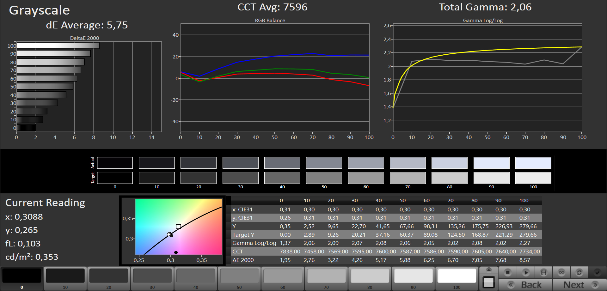
Task: Click the 'x: 0,3088' current reading
Action: click(x=24, y=217)
